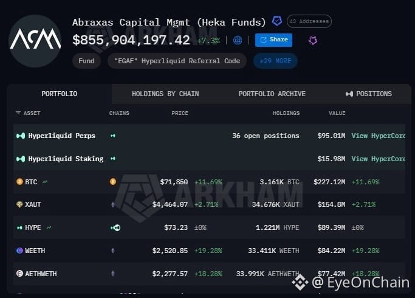Click the verified shield badge icon
The height and width of the screenshot is (298, 415).
click(x=277, y=21)
